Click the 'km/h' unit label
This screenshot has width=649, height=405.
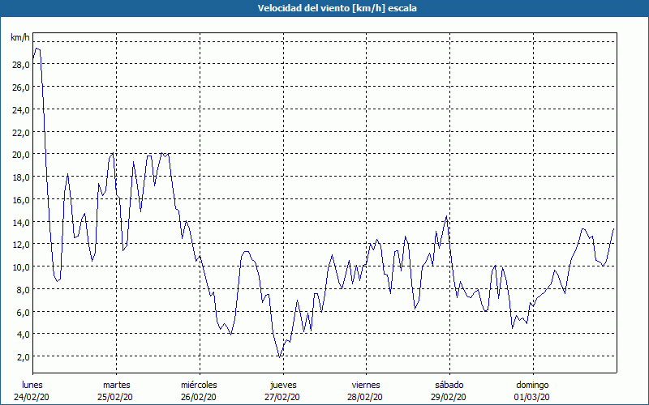20,38
